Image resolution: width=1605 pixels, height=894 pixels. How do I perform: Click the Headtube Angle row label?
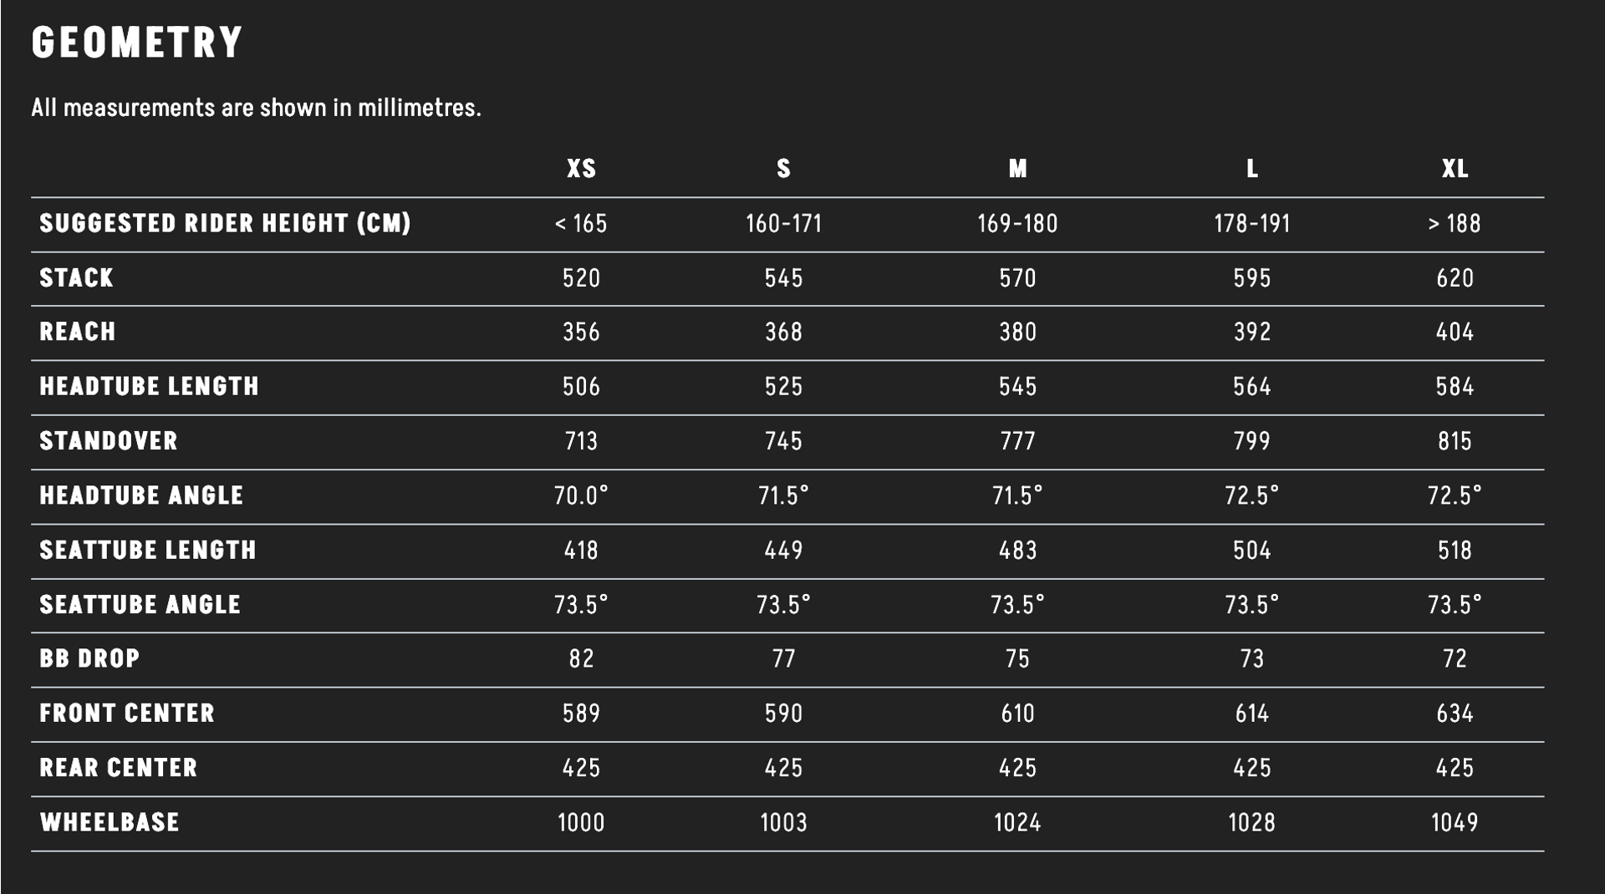pos(141,495)
